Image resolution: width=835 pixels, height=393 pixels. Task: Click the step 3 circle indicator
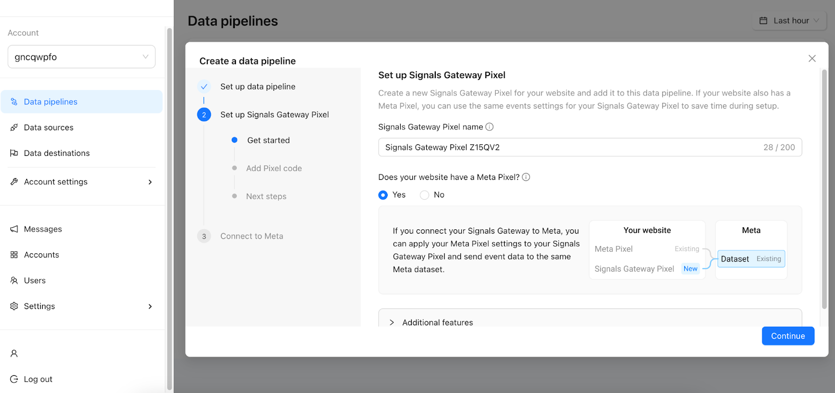[x=204, y=236]
